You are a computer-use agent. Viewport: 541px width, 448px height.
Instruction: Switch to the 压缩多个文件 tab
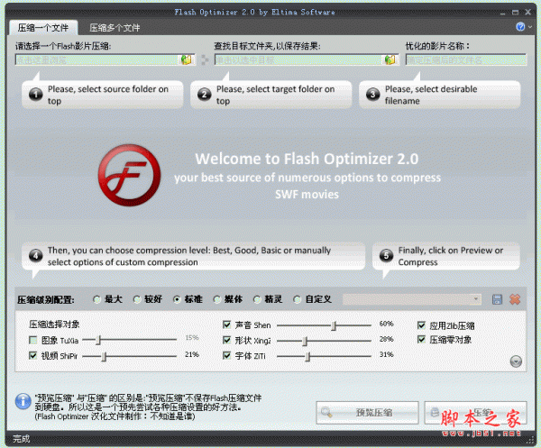coord(115,28)
